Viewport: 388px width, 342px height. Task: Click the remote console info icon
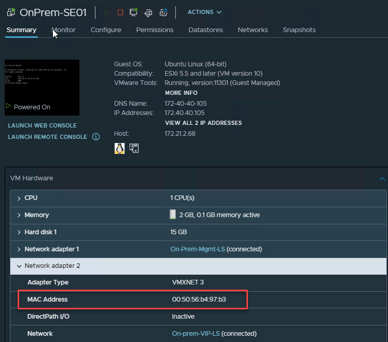[x=96, y=137]
